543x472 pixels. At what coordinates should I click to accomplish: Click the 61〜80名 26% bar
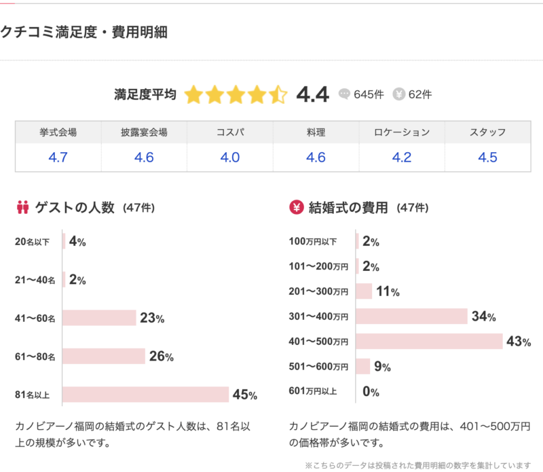coord(105,356)
